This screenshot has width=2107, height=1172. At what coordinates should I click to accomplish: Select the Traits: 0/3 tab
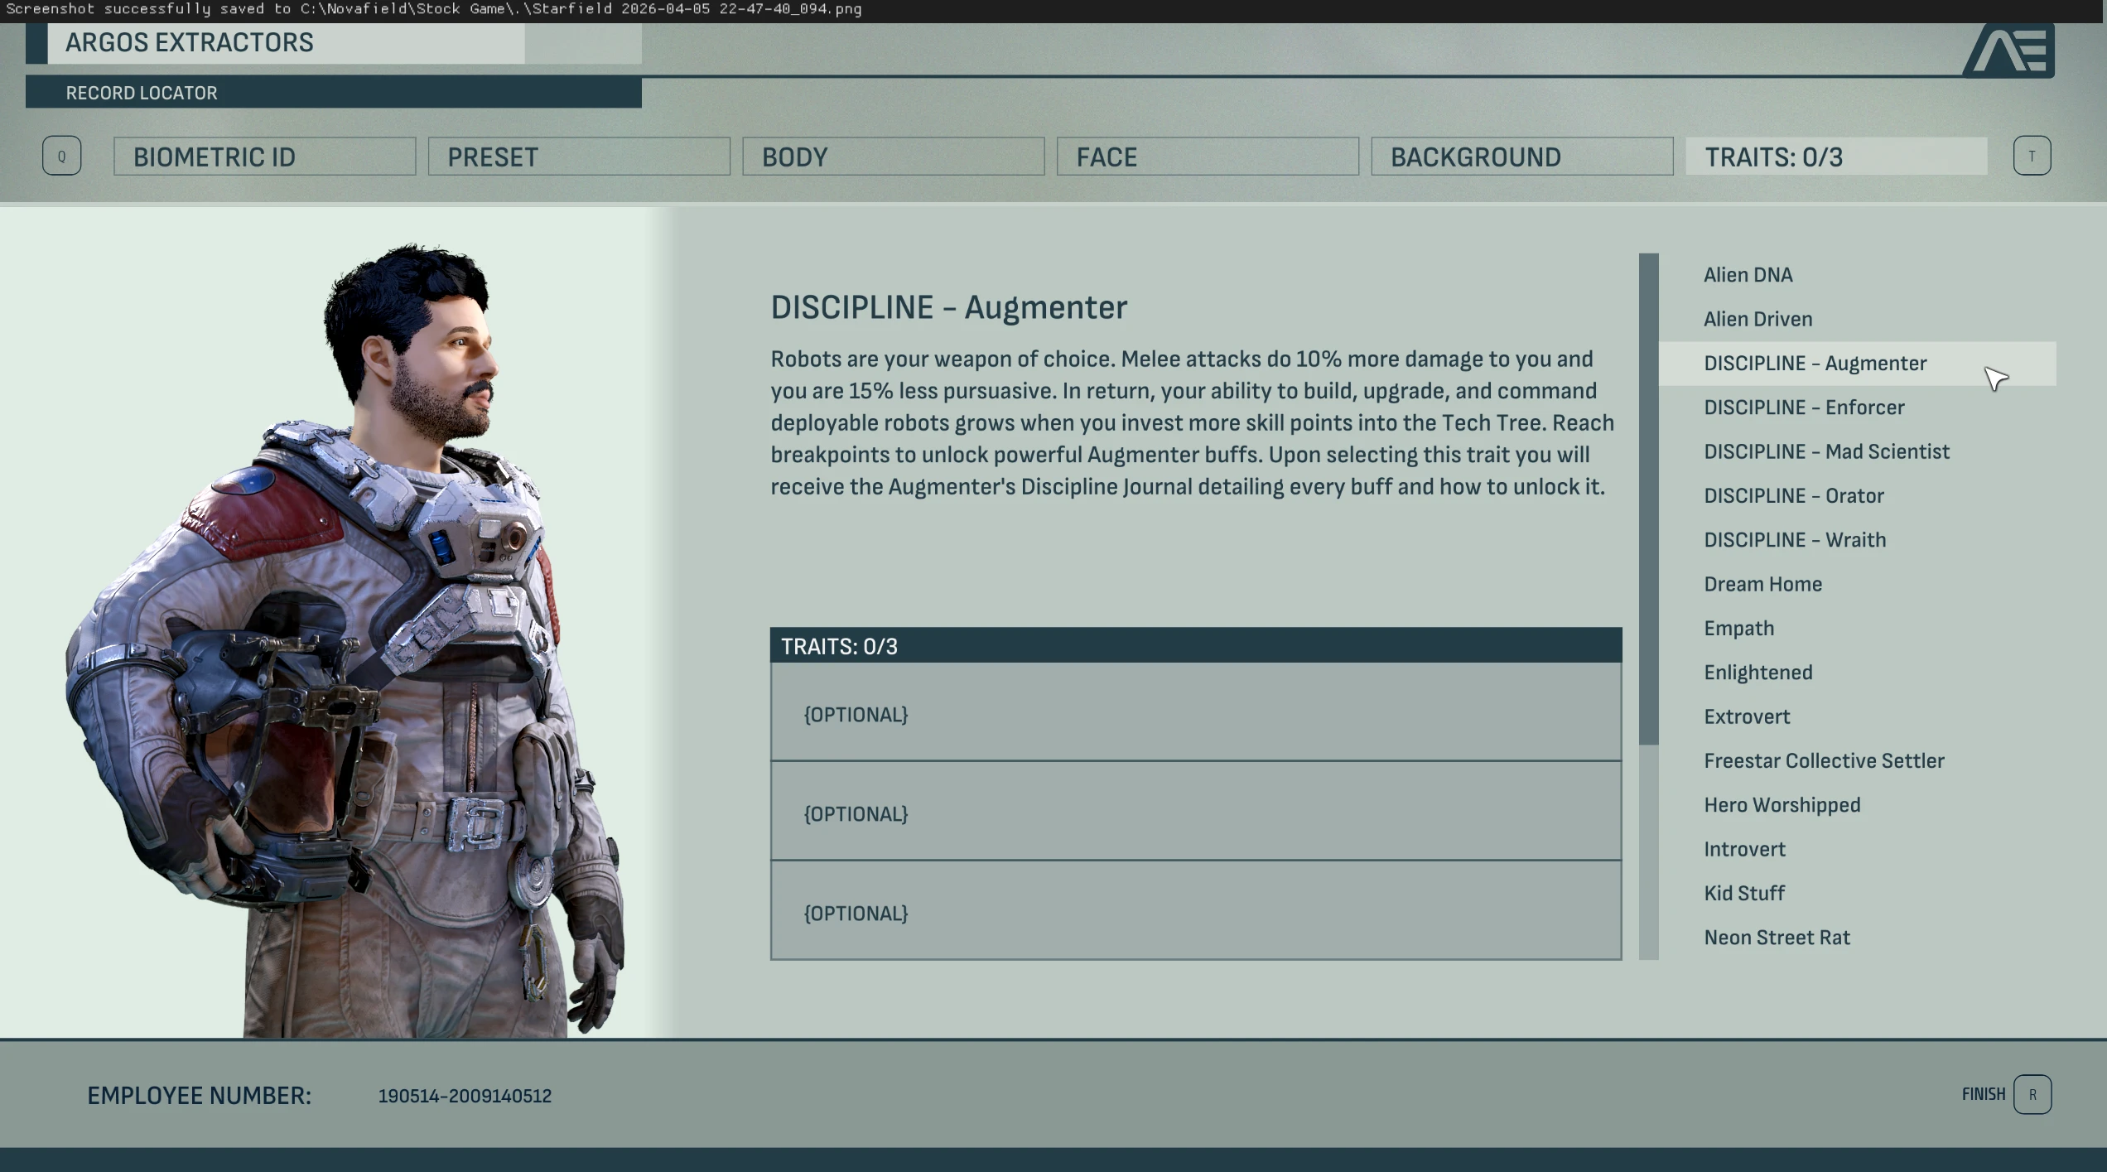point(1836,157)
